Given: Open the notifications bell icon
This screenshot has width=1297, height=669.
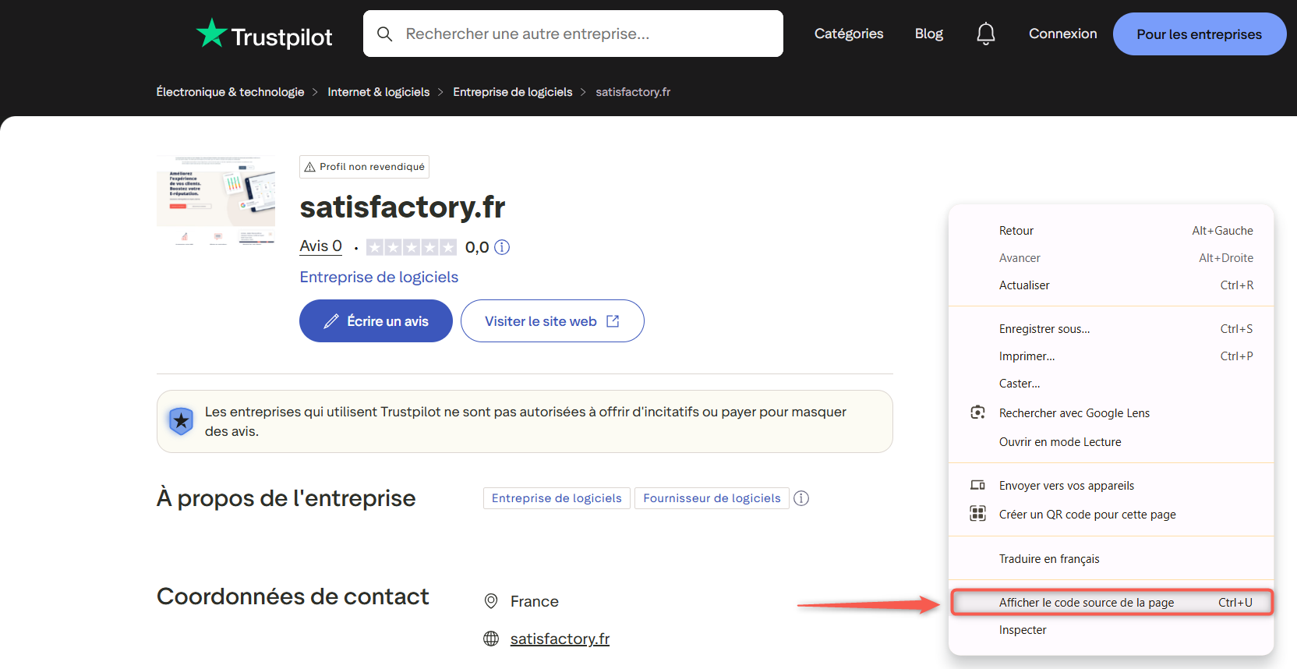Looking at the screenshot, I should pyautogui.click(x=985, y=34).
